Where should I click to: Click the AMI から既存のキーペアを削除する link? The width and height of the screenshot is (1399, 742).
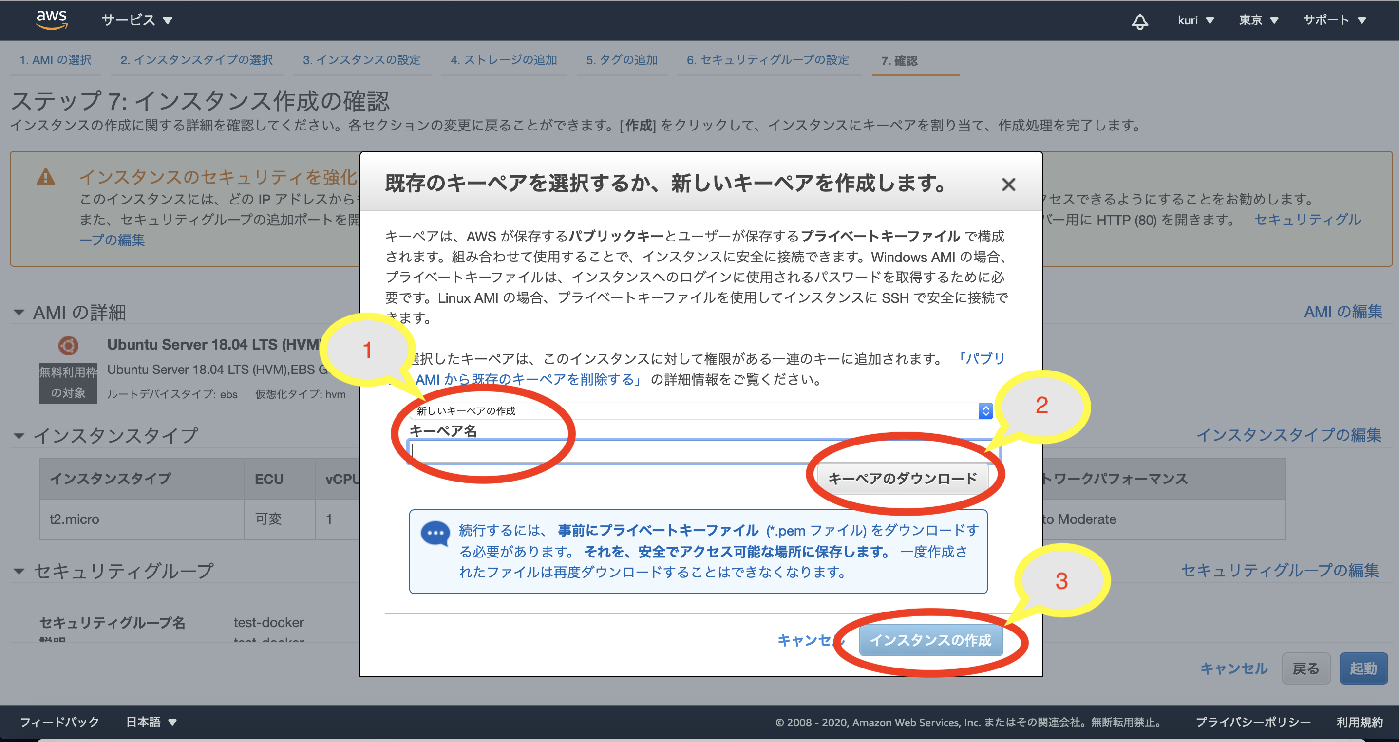point(529,379)
